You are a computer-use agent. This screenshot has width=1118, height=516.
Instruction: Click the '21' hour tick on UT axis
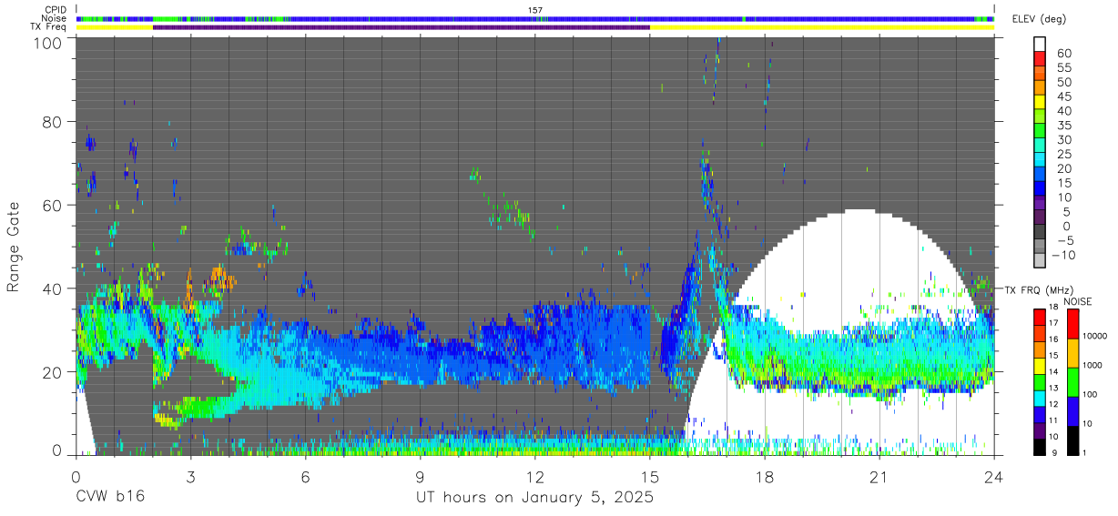(x=879, y=475)
